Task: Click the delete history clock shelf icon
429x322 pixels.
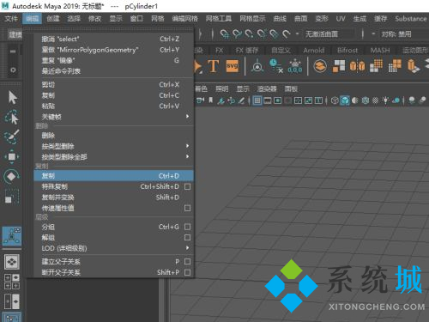Action: click(276, 66)
